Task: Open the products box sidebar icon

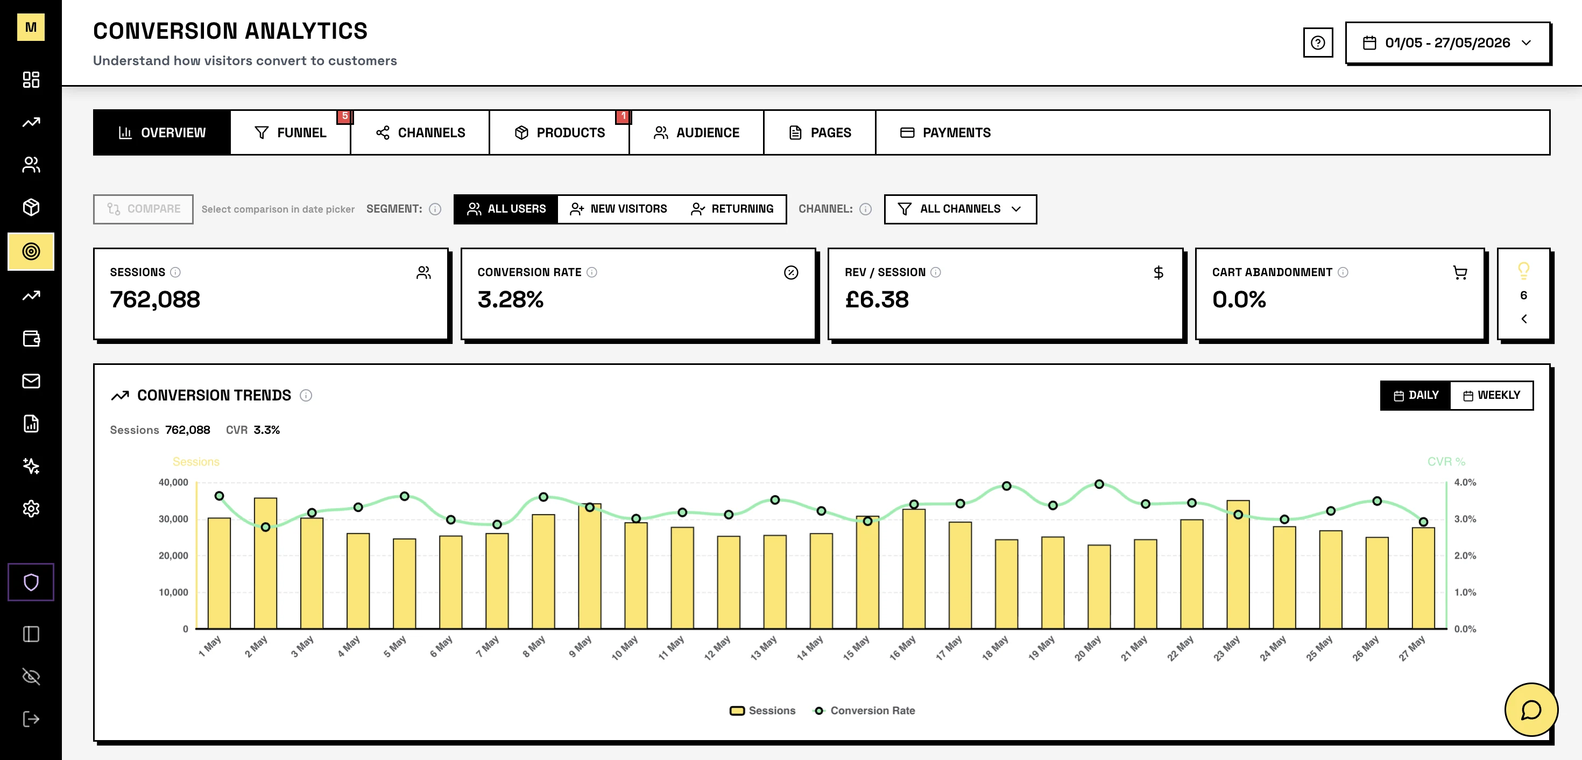Action: [31, 207]
